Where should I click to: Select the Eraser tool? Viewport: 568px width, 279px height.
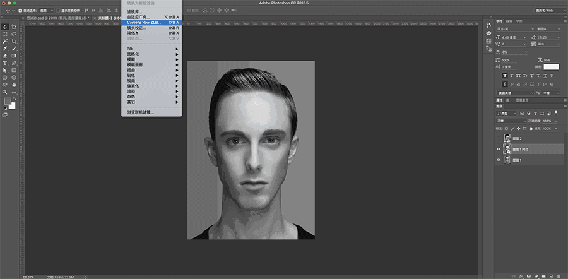4,56
